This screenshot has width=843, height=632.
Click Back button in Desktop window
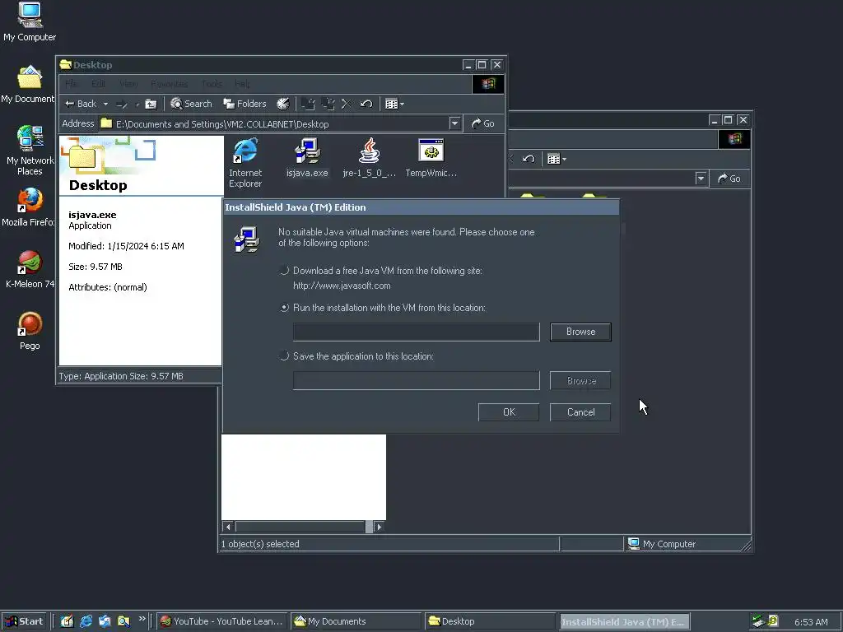click(x=81, y=104)
